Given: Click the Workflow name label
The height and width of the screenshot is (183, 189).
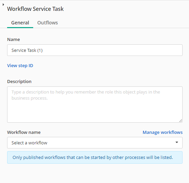Looking at the screenshot, I should tap(24, 132).
